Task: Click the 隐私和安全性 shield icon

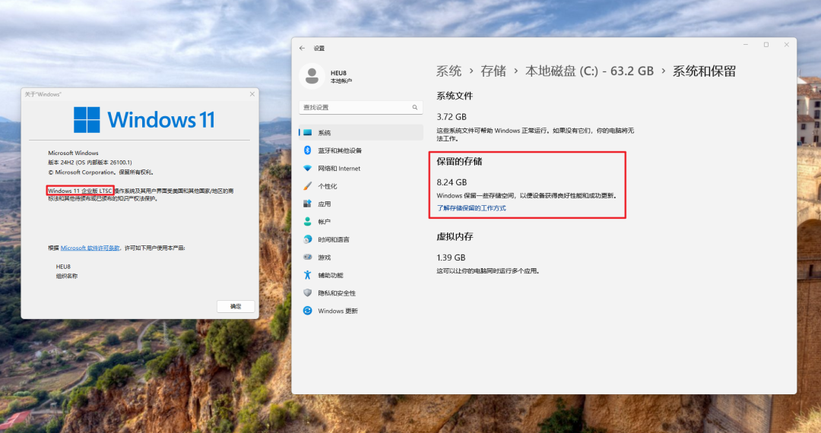Action: [307, 293]
